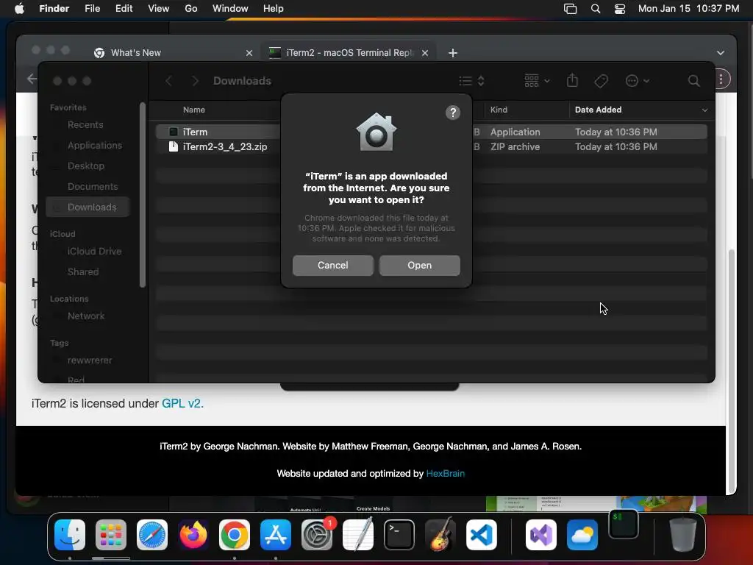Screen dimensions: 753x565
Task: Click the Finder Tags icon
Action: point(601,81)
